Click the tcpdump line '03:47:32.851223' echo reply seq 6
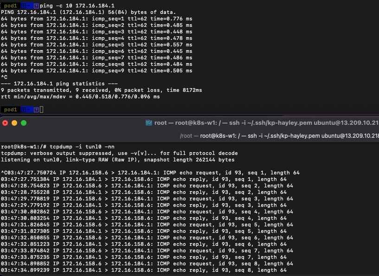 (144, 244)
